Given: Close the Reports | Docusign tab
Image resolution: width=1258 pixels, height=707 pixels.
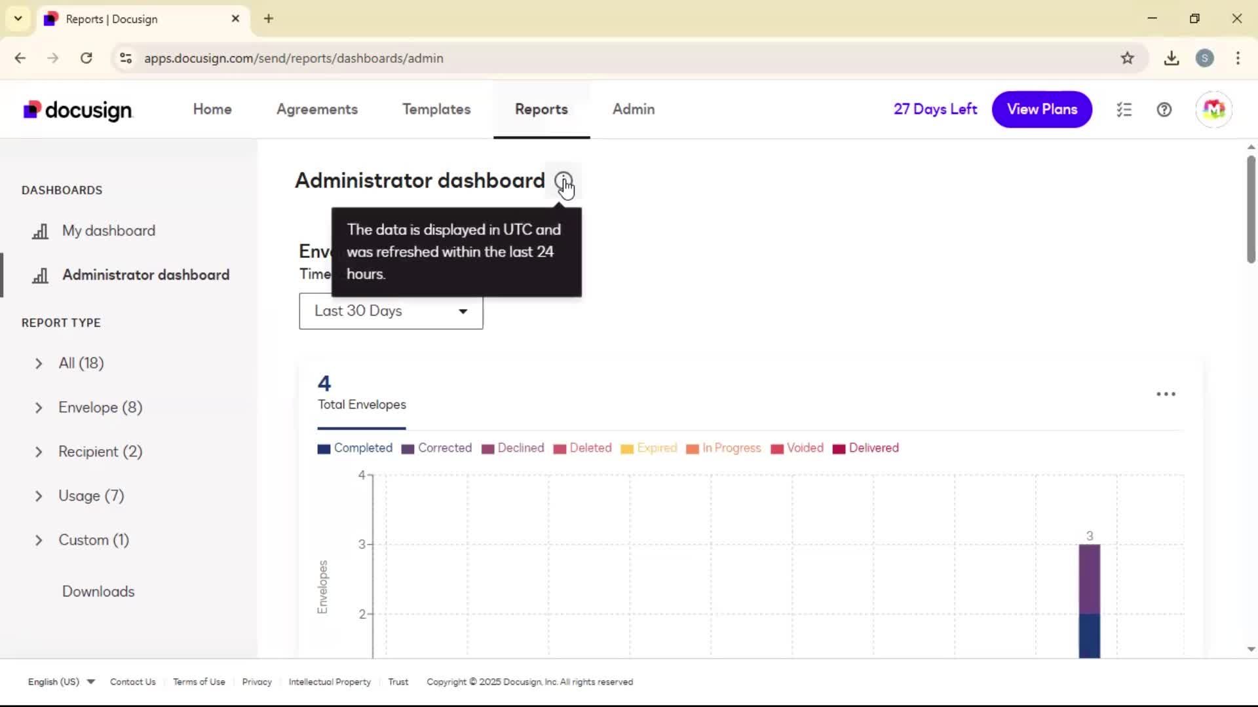Looking at the screenshot, I should tap(235, 18).
